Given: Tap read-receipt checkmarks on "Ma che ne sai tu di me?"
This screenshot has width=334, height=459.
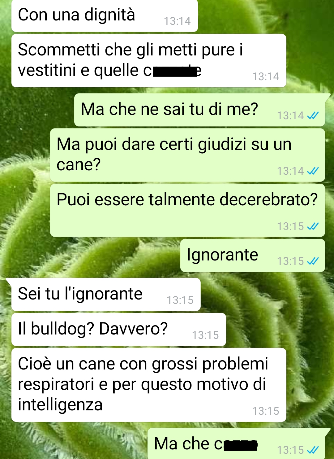Looking at the screenshot, I should (313, 116).
